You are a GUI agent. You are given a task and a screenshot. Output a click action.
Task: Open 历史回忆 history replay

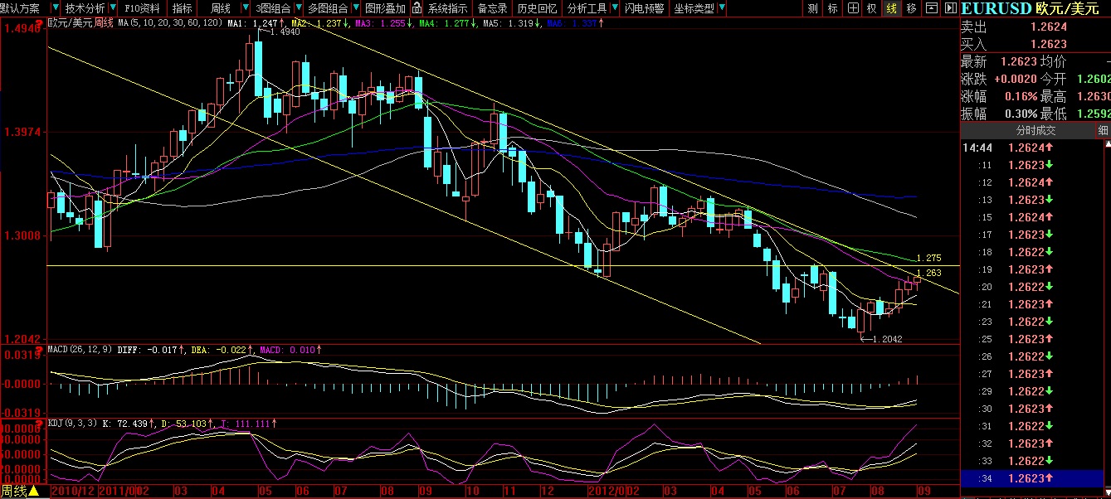tap(537, 8)
